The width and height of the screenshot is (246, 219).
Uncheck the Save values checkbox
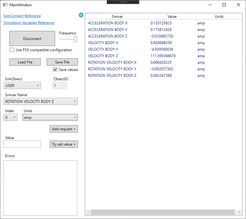point(55,70)
